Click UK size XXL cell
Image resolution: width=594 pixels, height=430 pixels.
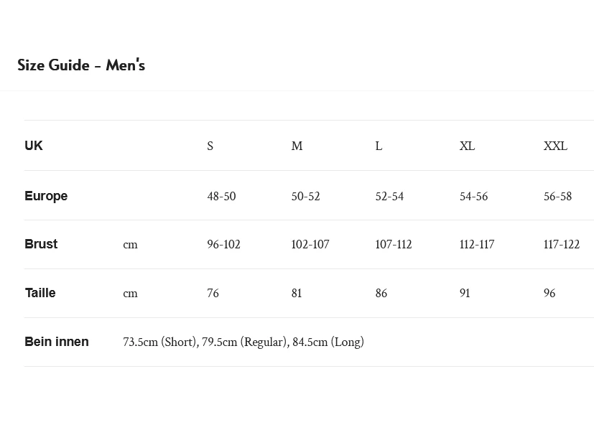(555, 146)
